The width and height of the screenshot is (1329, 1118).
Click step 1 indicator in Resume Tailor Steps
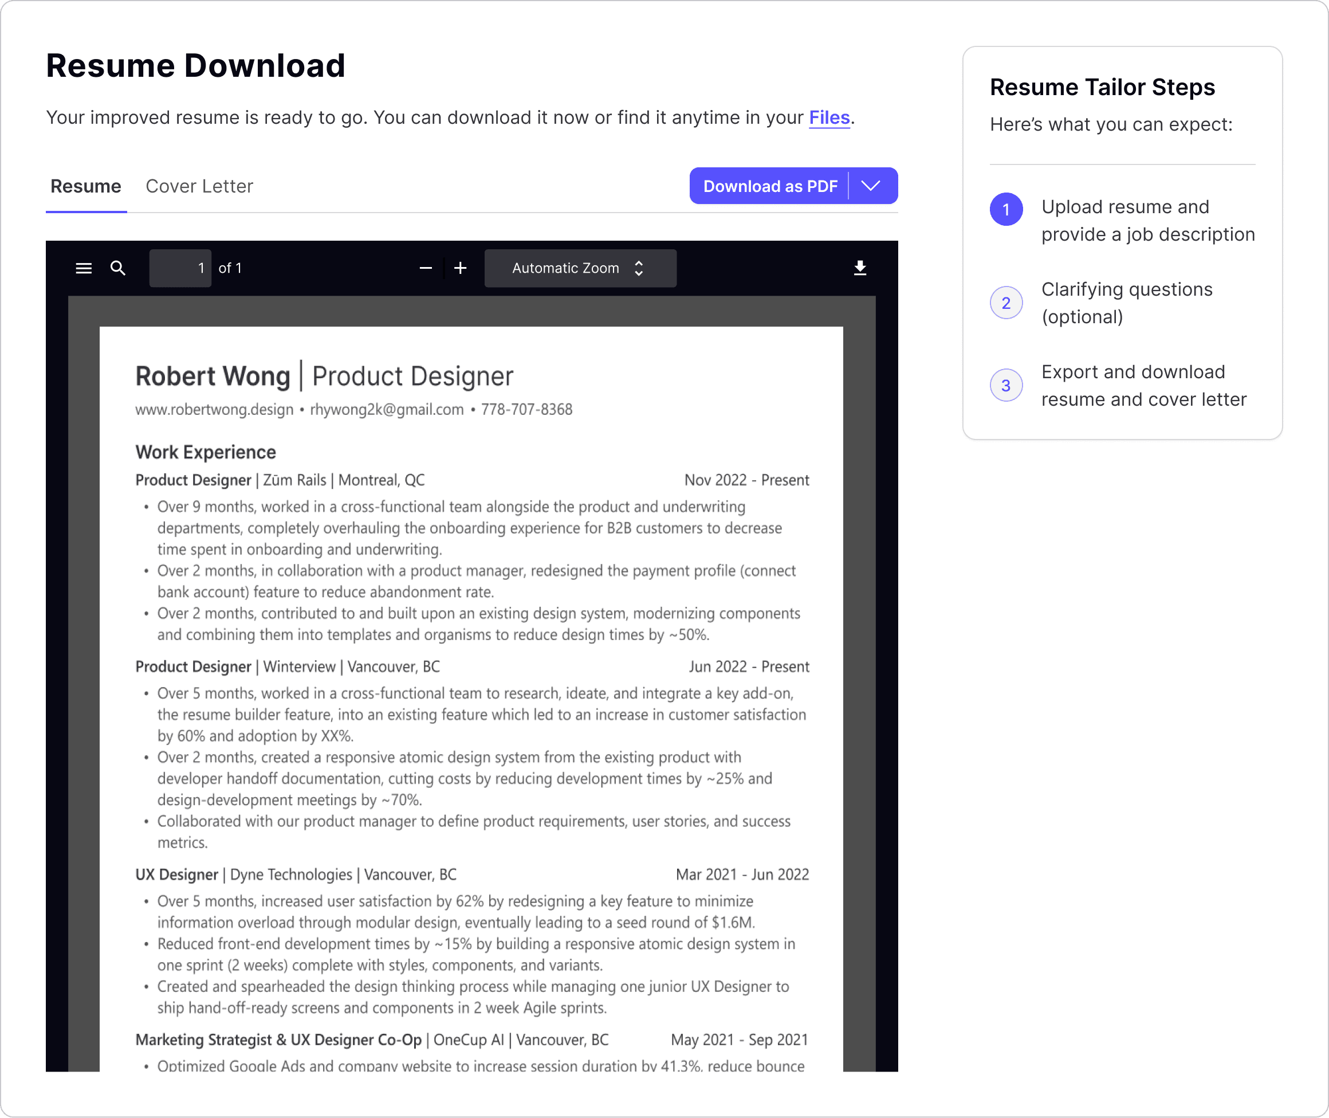[1006, 209]
